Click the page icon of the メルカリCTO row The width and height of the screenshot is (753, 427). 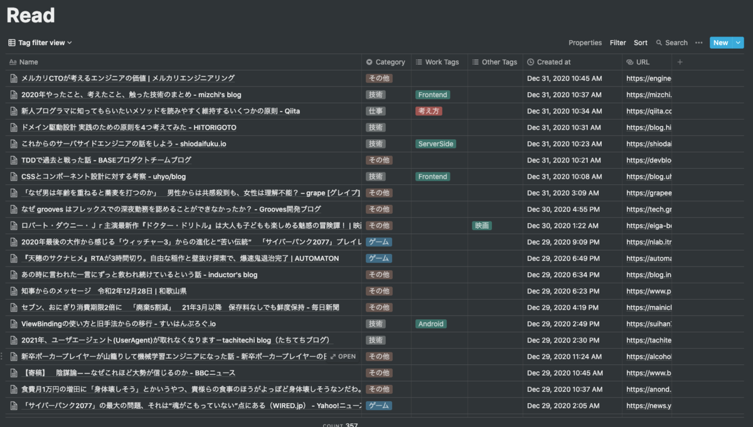click(x=14, y=78)
